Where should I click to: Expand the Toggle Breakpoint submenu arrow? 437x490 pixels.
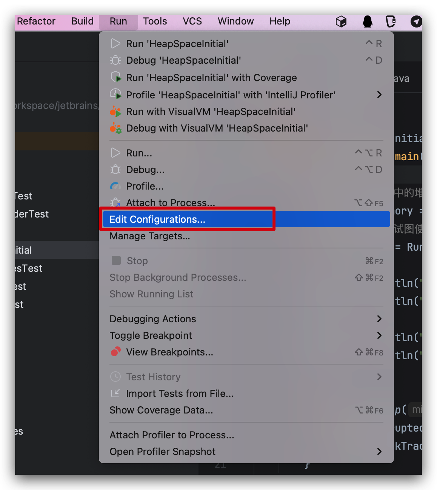[379, 335]
